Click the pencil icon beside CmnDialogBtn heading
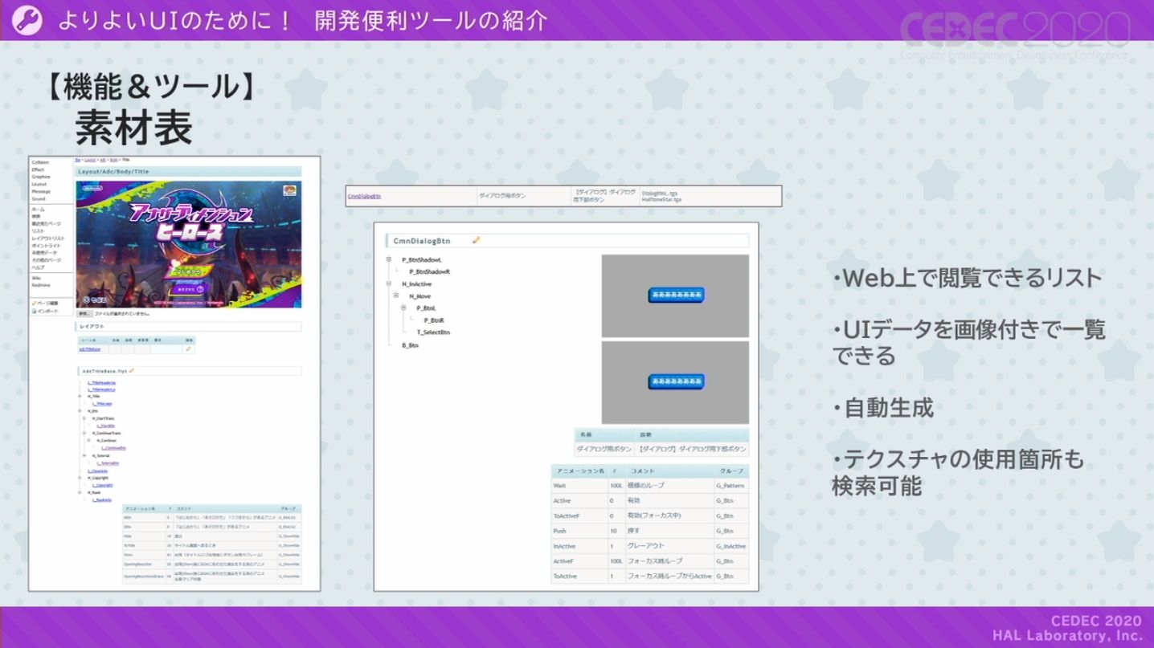 click(476, 240)
